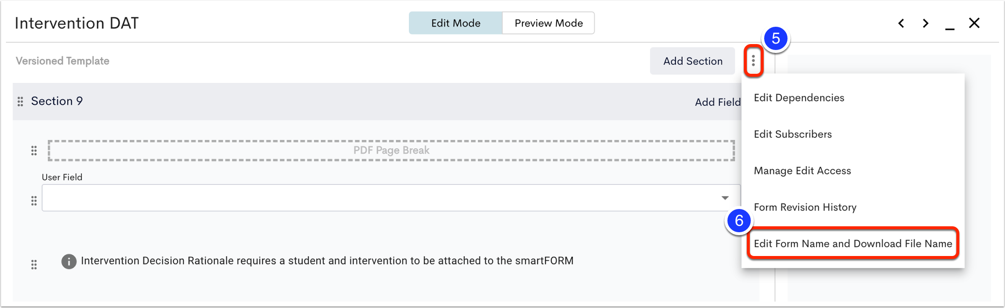Click the info icon beside Intervention Decision Rationale
The image size is (1005, 308).
(x=69, y=261)
